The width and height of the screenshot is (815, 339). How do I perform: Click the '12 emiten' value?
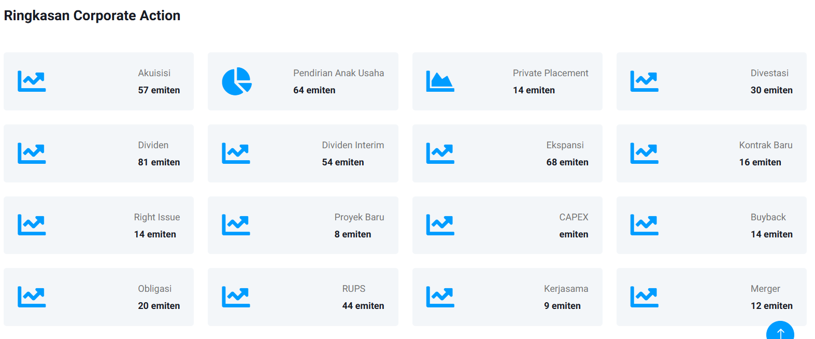click(771, 306)
